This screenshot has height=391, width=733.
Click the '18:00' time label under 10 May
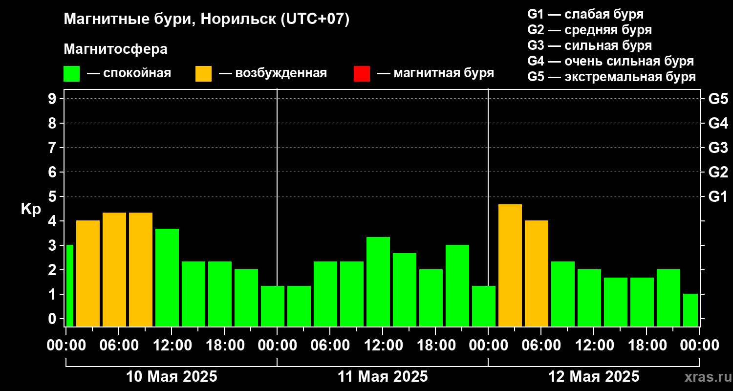[224, 346]
